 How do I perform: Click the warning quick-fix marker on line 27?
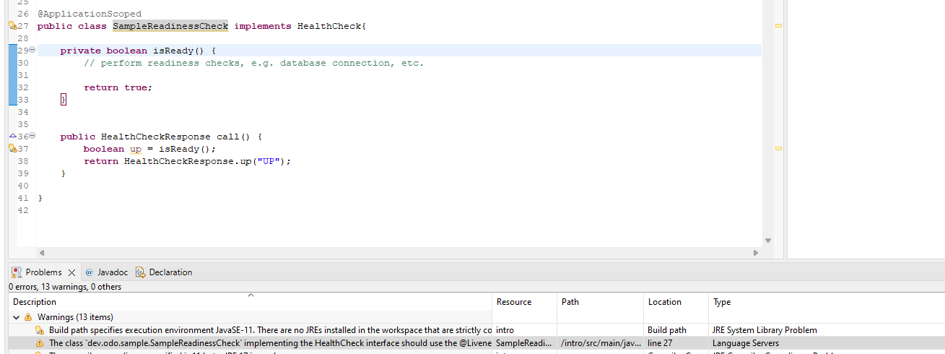12,26
